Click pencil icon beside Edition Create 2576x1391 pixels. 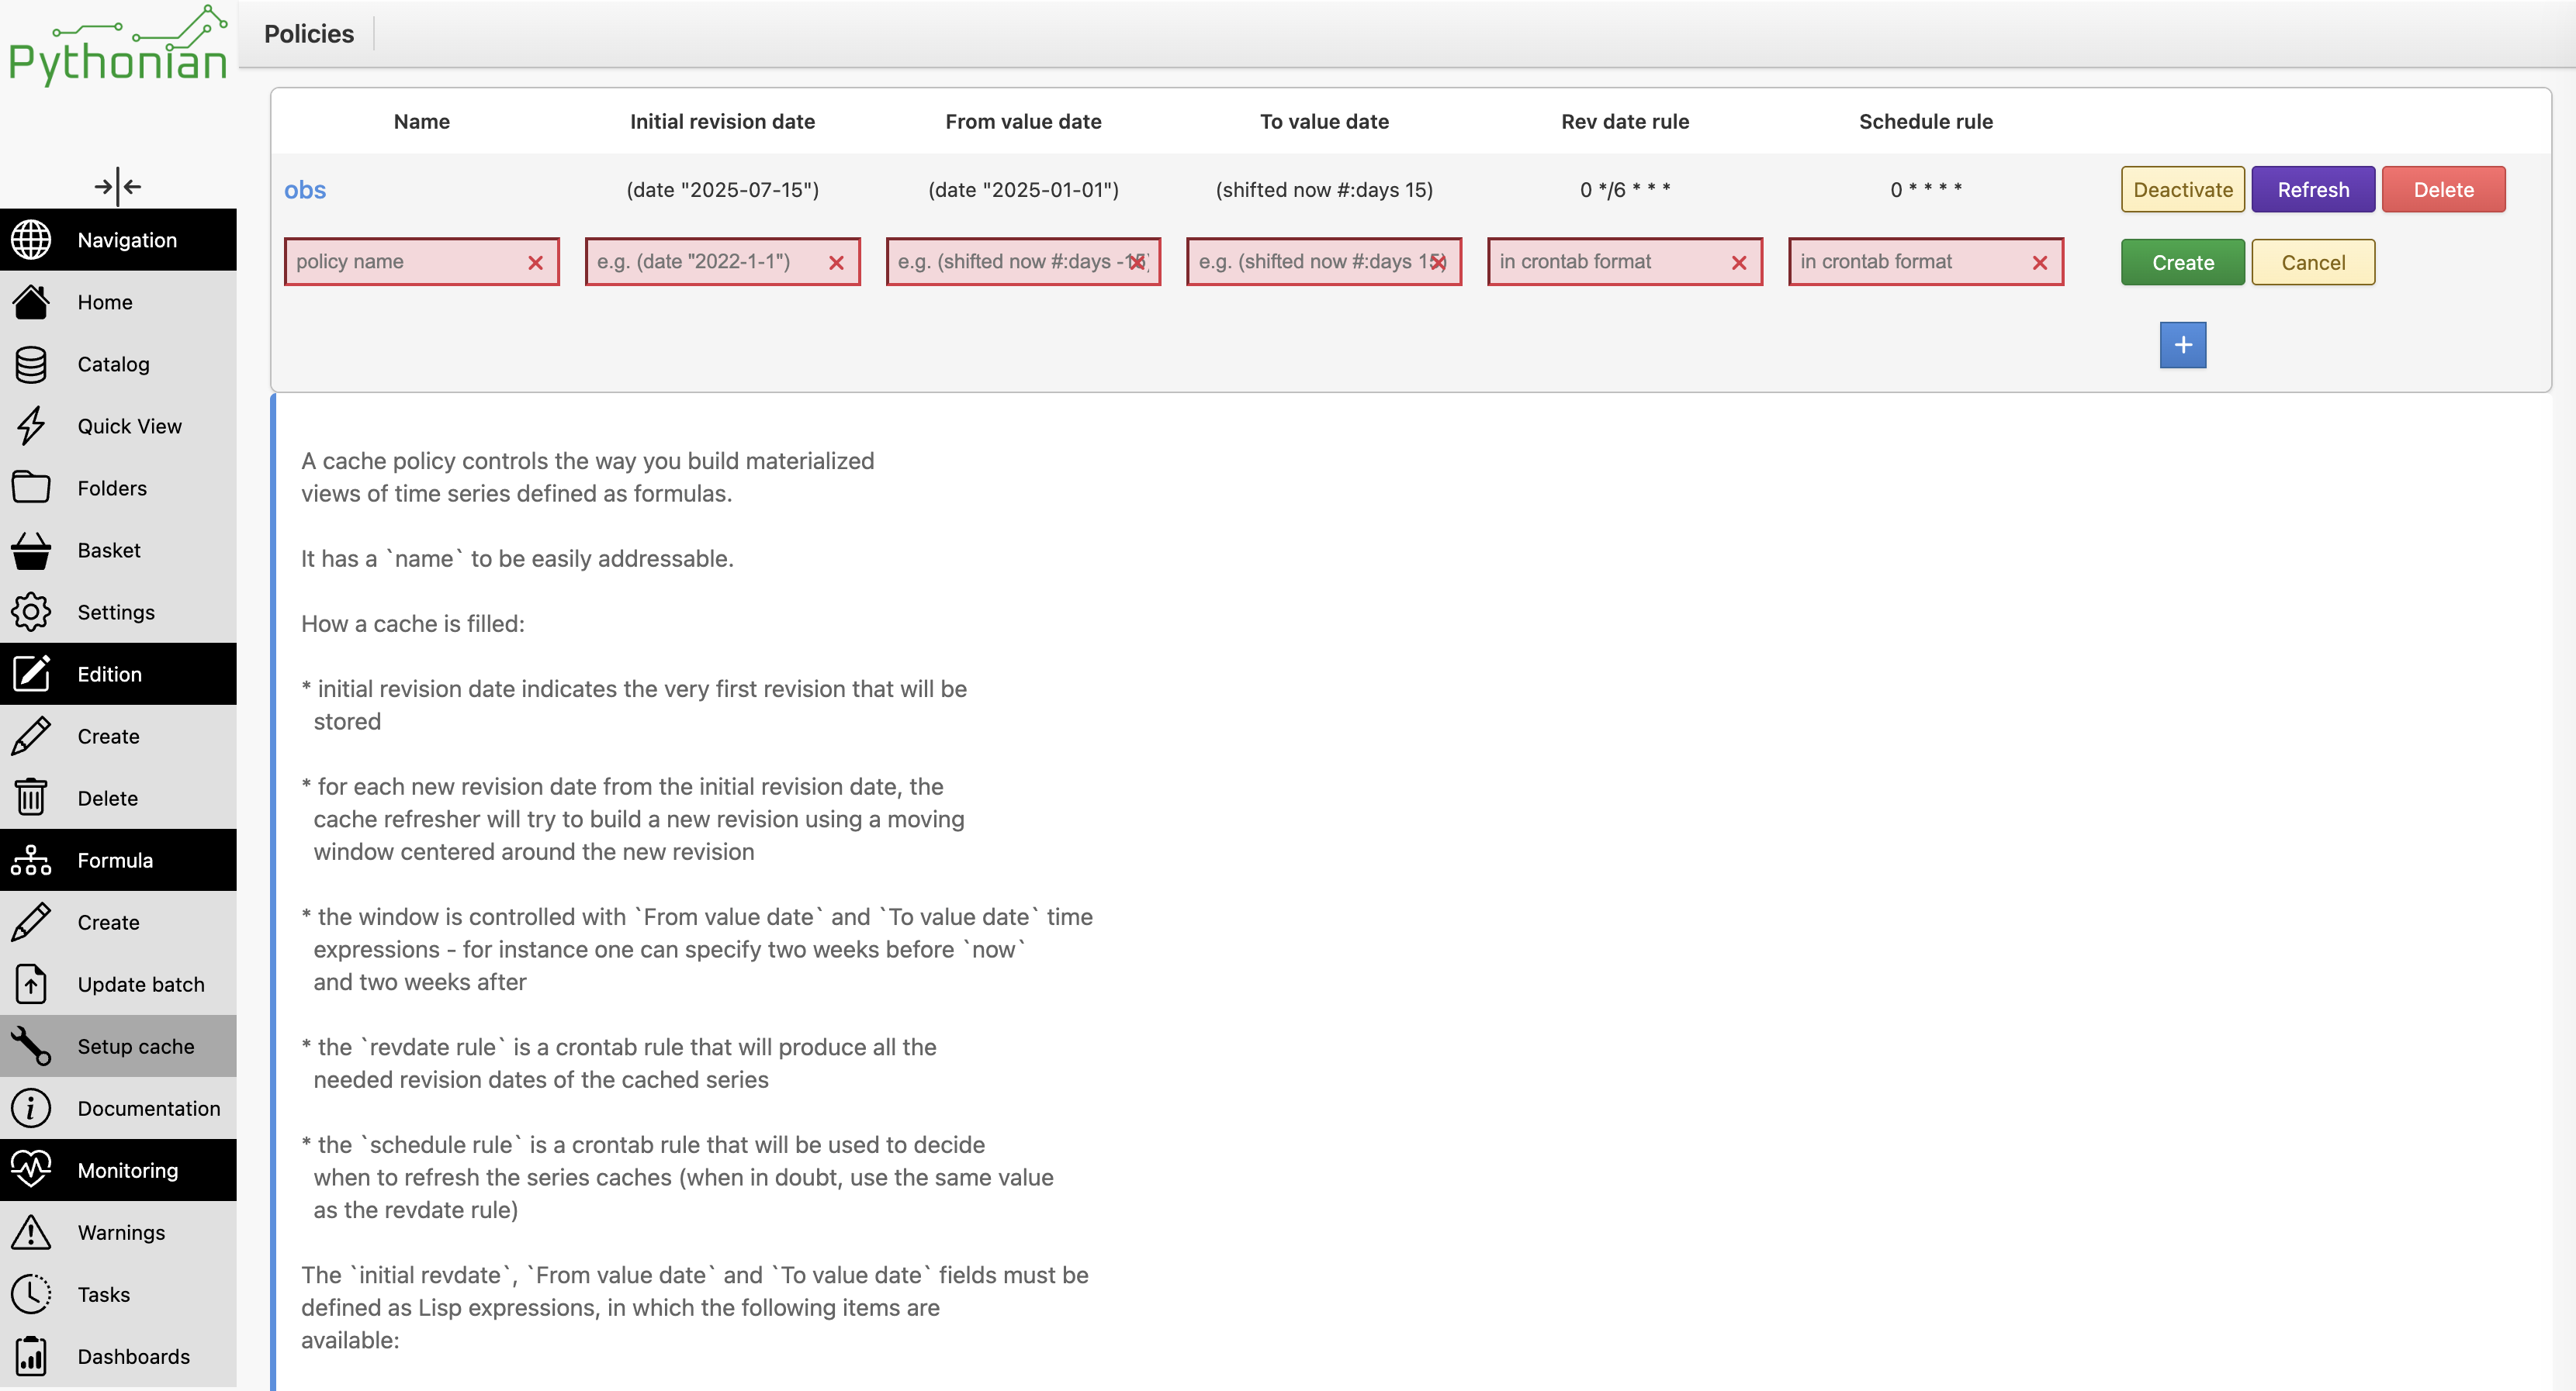[x=31, y=736]
